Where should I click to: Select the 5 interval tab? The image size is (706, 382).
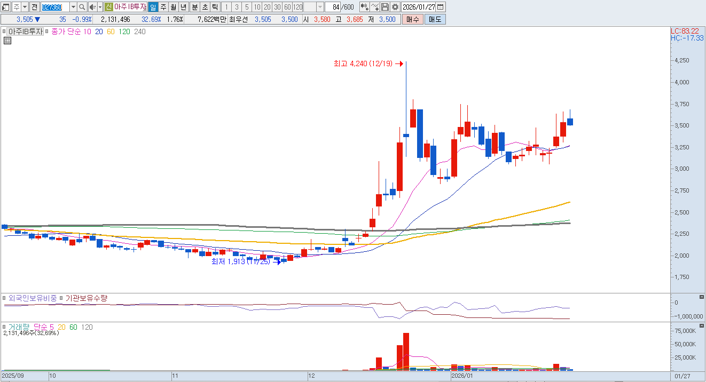click(247, 7)
